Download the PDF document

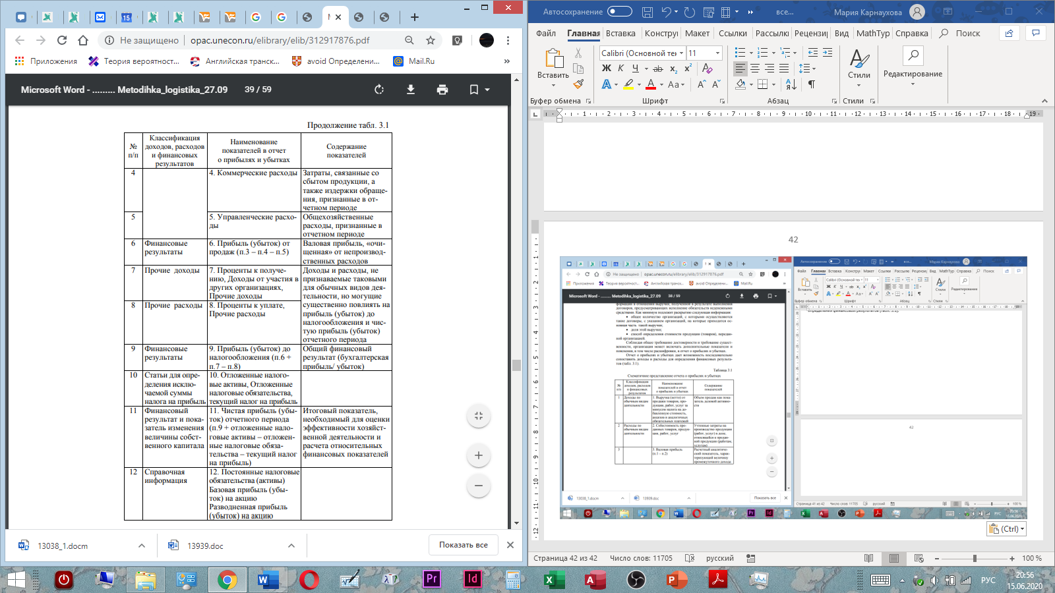(x=411, y=90)
